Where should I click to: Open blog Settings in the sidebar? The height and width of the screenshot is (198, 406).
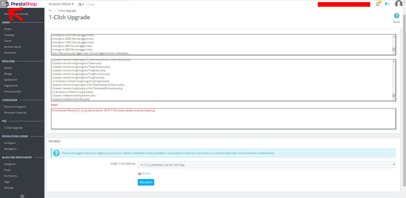pyautogui.click(x=9, y=187)
